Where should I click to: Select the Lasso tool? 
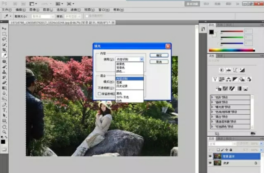pos(4,39)
